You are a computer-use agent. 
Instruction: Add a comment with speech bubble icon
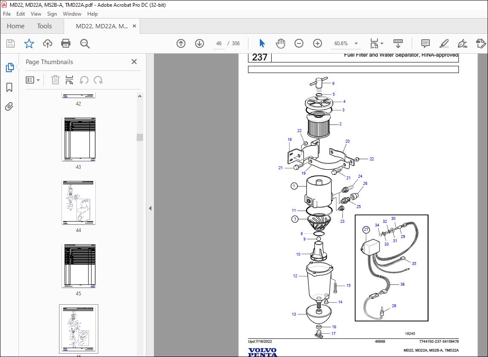426,43
